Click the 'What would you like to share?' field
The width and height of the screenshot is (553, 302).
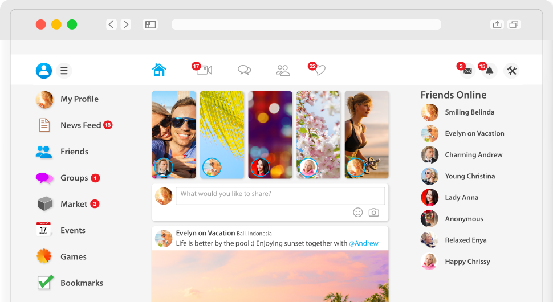(279, 195)
